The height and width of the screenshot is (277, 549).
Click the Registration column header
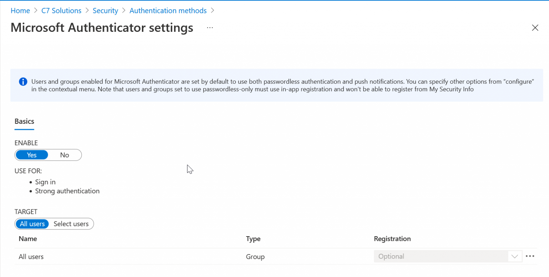tap(392, 239)
